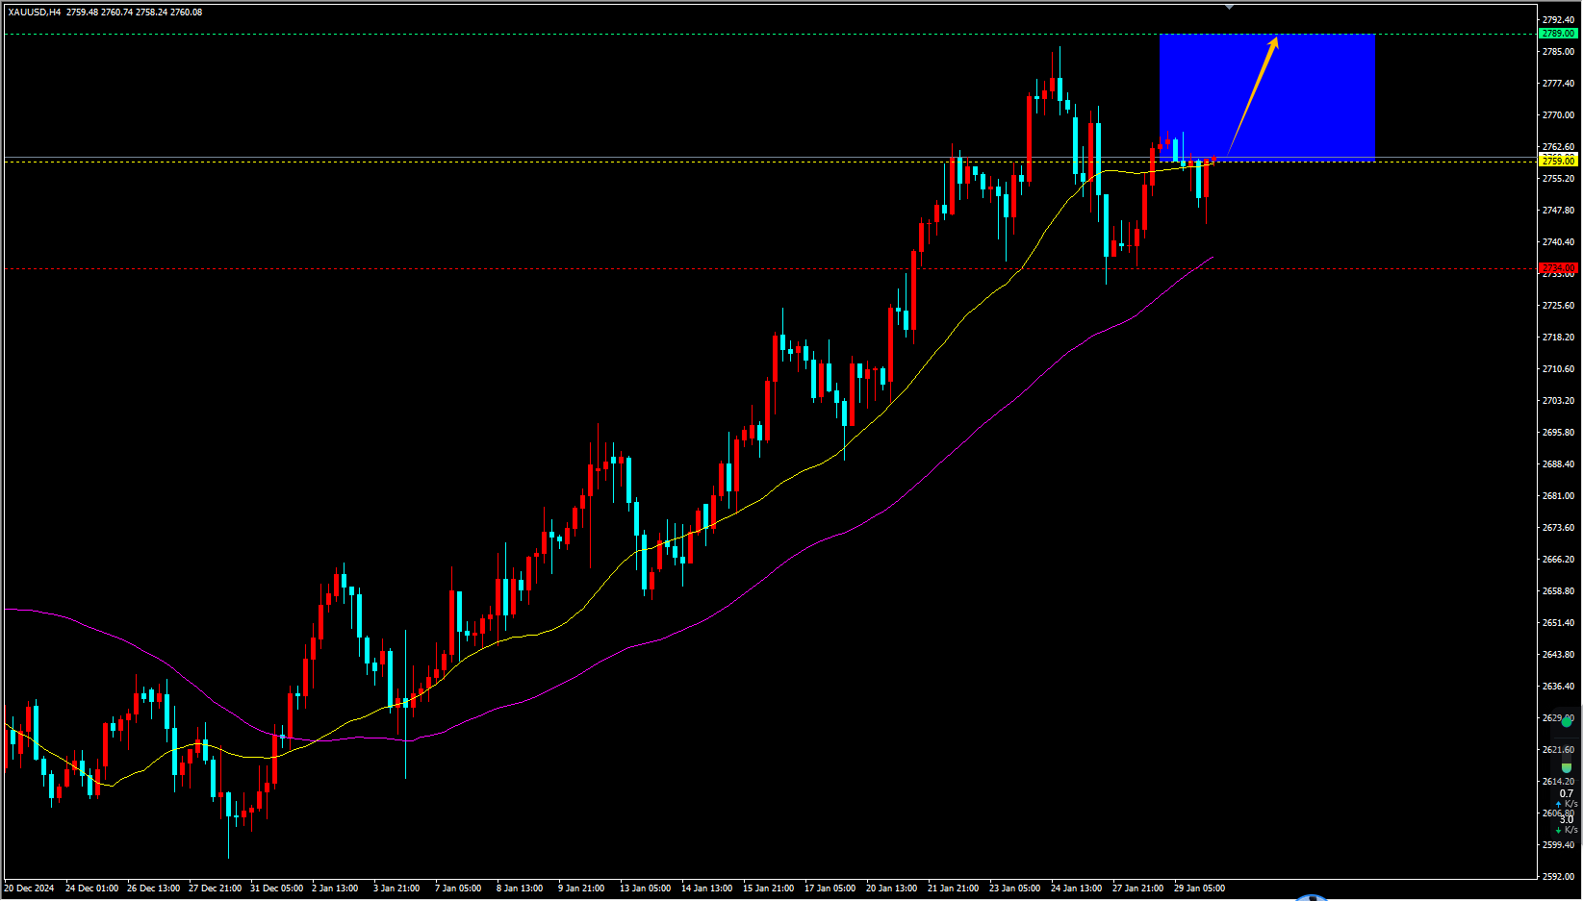Select the red 2734.00 price level label
Screen dimensions: 1583x901
[1558, 268]
